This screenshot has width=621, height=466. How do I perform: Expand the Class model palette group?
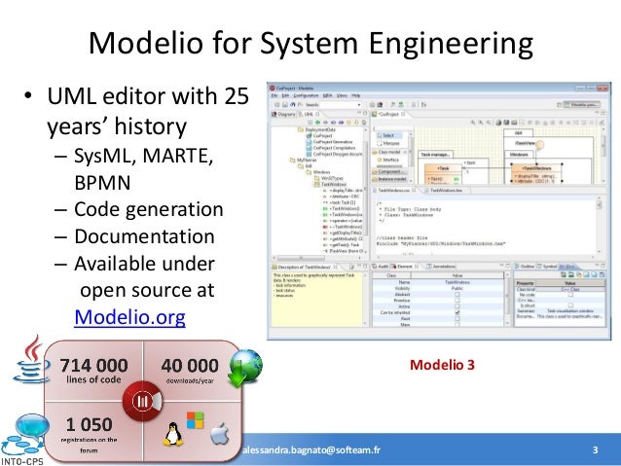[389, 152]
